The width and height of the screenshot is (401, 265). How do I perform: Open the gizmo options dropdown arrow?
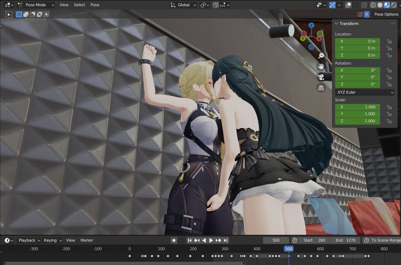pos(340,5)
